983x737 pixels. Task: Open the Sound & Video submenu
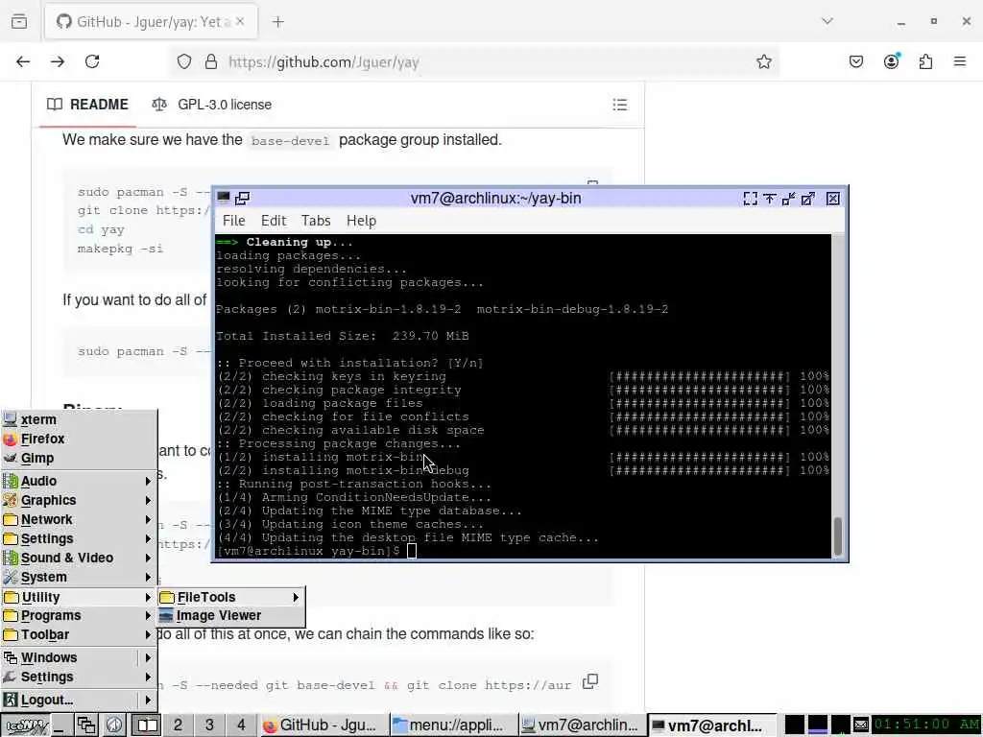coord(79,558)
